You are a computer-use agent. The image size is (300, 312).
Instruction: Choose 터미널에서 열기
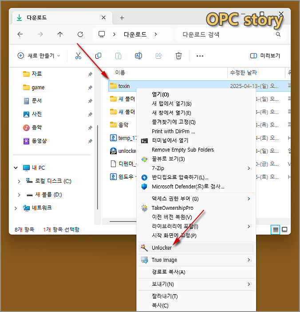(x=196, y=140)
